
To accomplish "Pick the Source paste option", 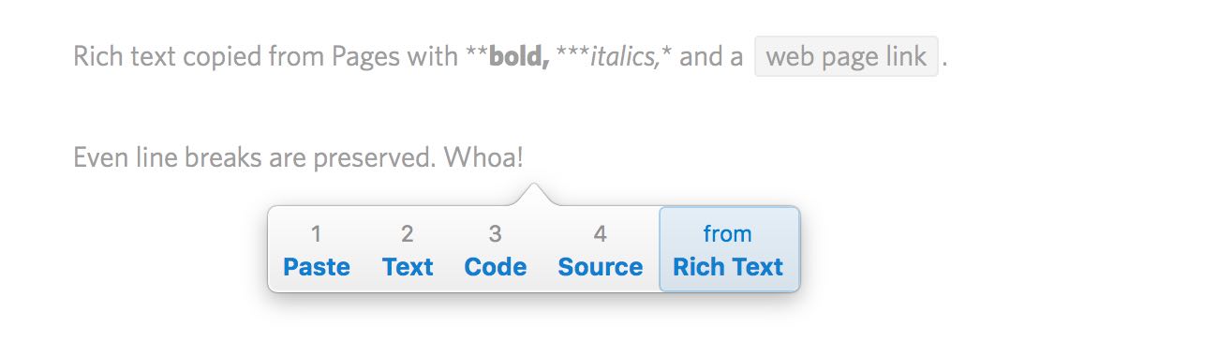I will (x=600, y=250).
